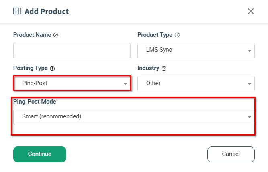Open the Ping-Post Mode dropdown showing Smart (recommended)

[134, 117]
